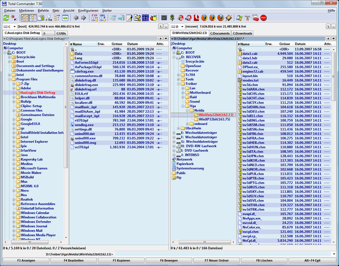This screenshot has height=266, width=339.
Task: Collapse the Treiber folder in right tree
Action: [x=178, y=84]
